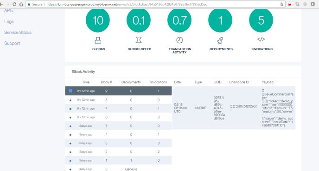Click the row marker icon for block 3

tap(70, 143)
